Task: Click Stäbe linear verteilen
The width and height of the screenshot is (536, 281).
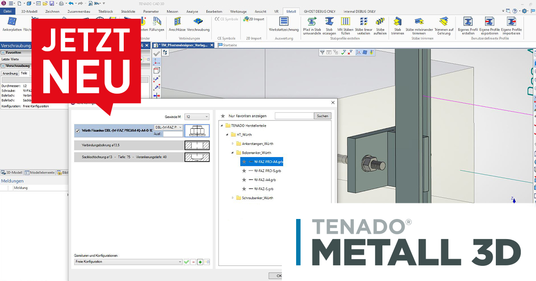Action: [x=364, y=26]
